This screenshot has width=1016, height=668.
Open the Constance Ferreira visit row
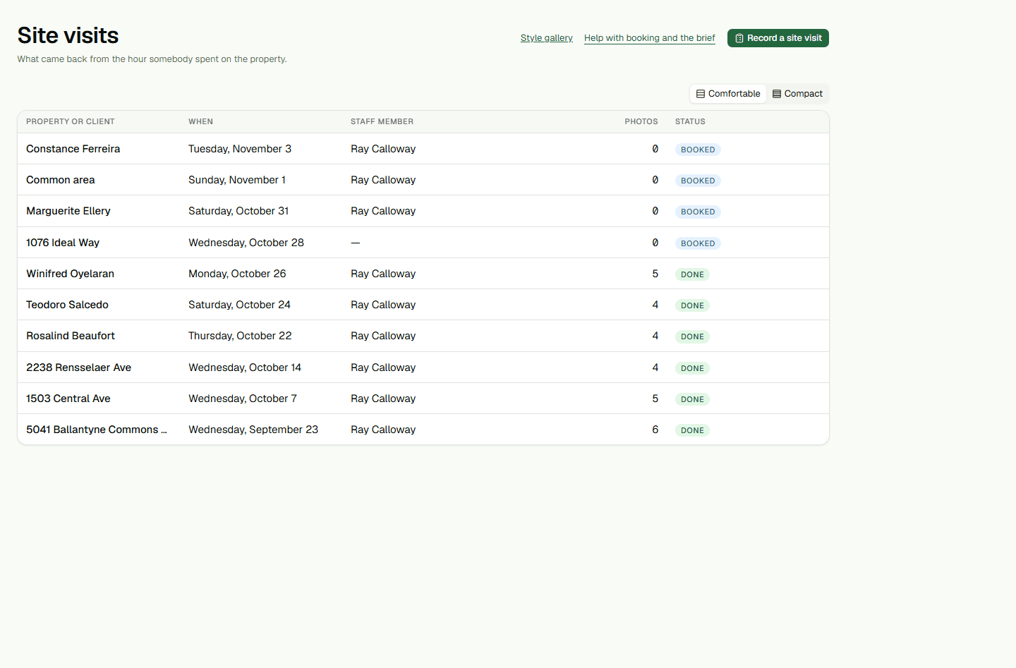423,149
